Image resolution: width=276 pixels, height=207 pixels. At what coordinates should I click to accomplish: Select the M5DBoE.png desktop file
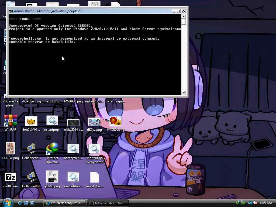(73, 101)
